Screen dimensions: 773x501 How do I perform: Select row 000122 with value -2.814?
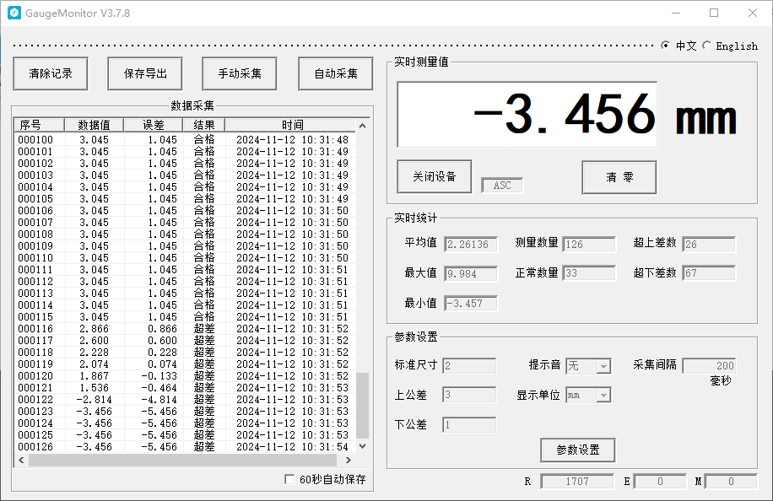click(x=183, y=400)
